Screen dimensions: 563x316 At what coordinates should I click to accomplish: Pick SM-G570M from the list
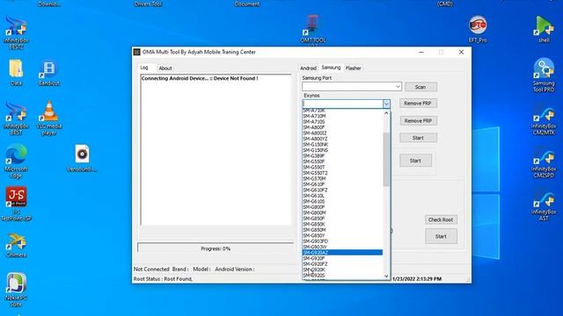point(342,178)
